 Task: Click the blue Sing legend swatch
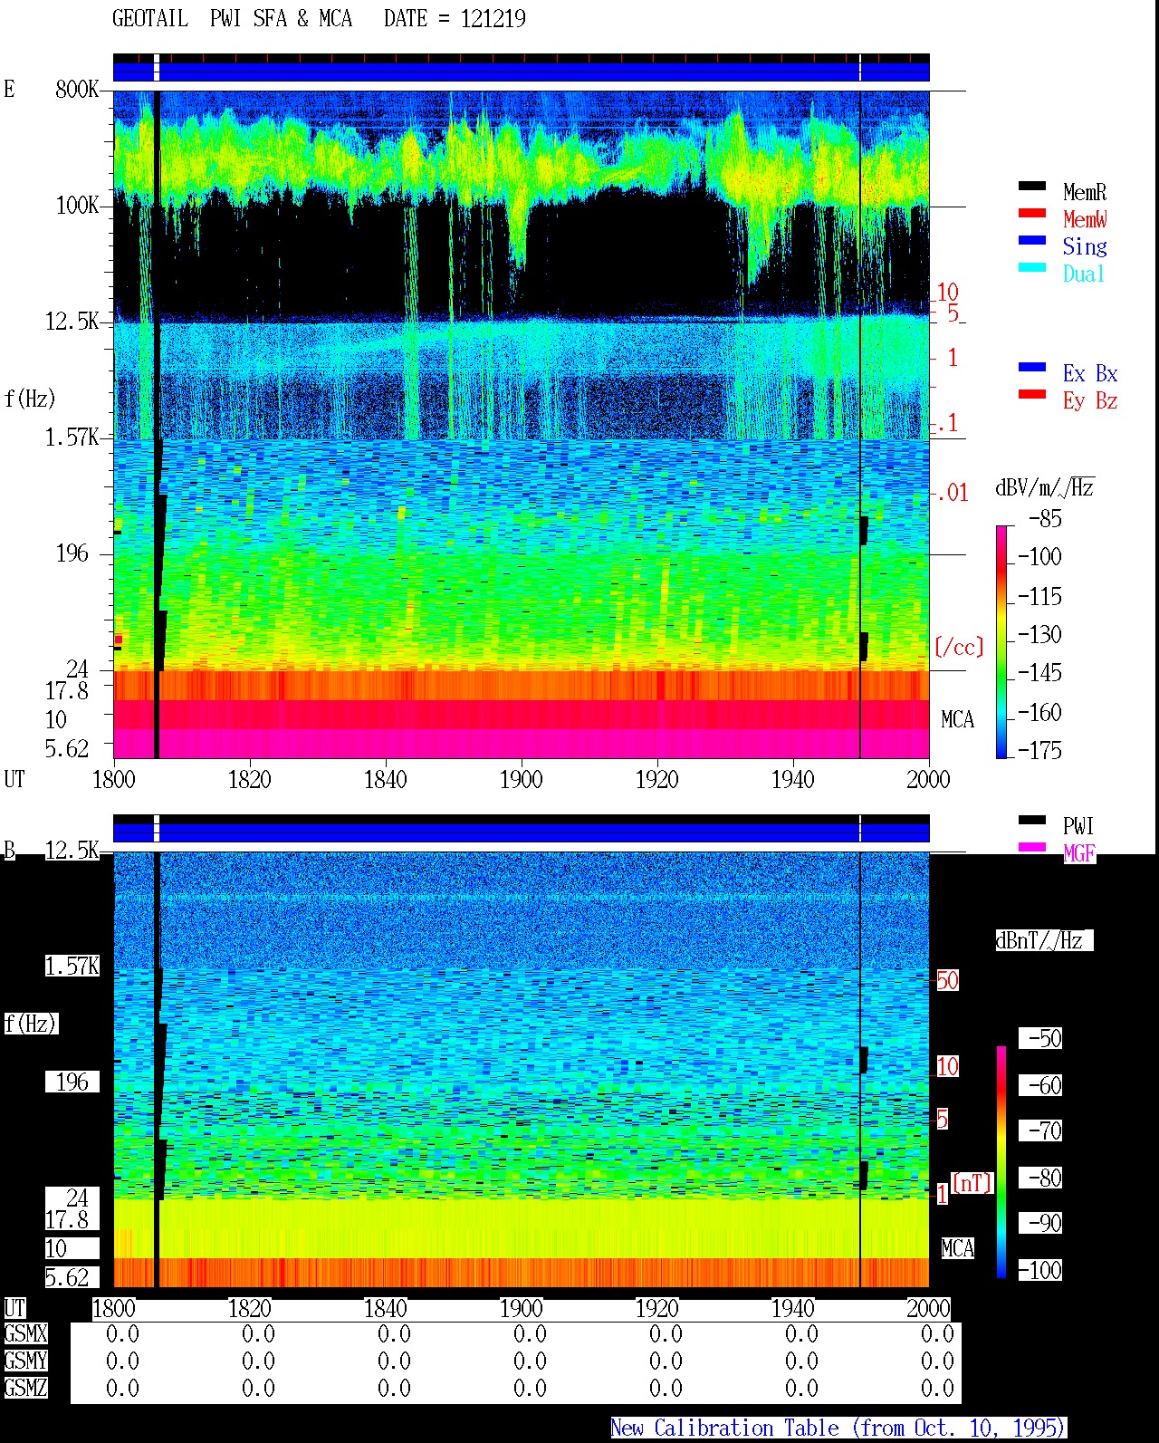1031,240
